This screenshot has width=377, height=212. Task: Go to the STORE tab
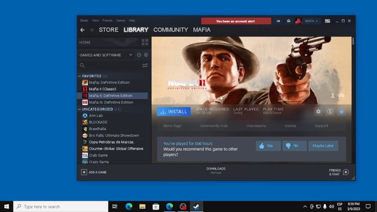108,30
